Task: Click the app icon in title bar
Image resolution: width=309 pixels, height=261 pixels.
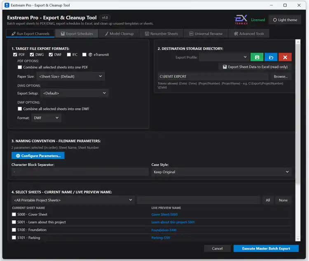Action: pos(7,5)
